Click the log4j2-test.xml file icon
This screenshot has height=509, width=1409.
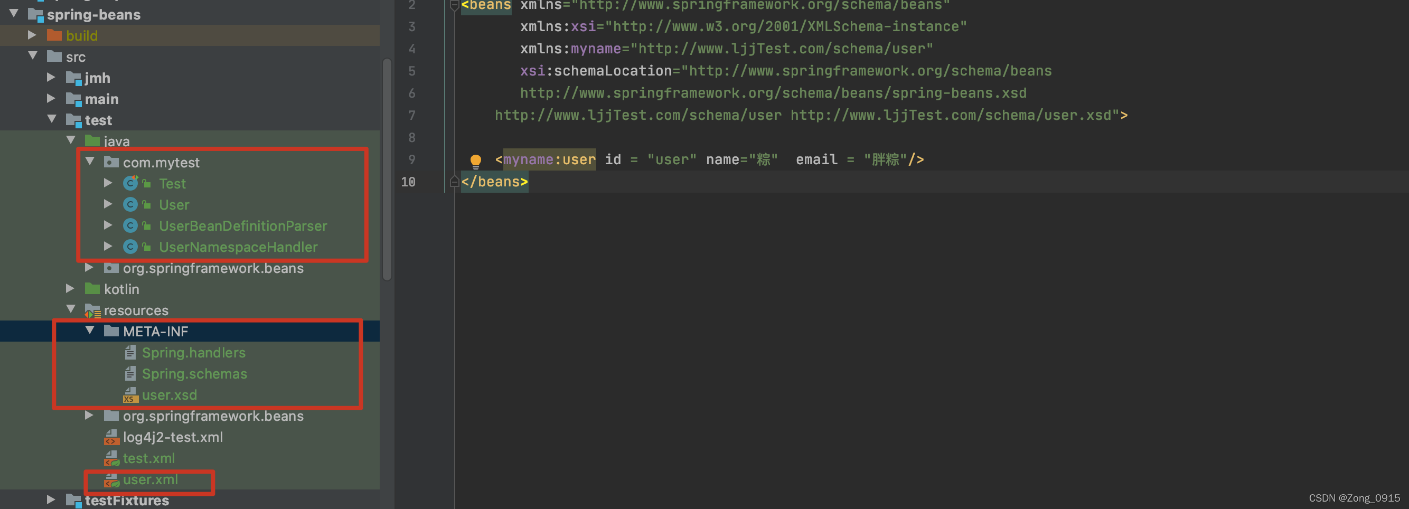(111, 437)
